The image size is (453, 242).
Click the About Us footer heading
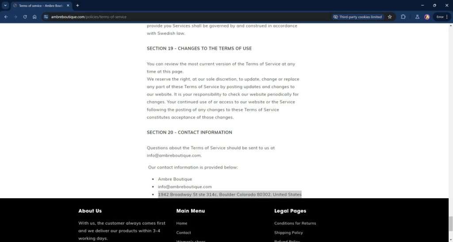[90, 211]
